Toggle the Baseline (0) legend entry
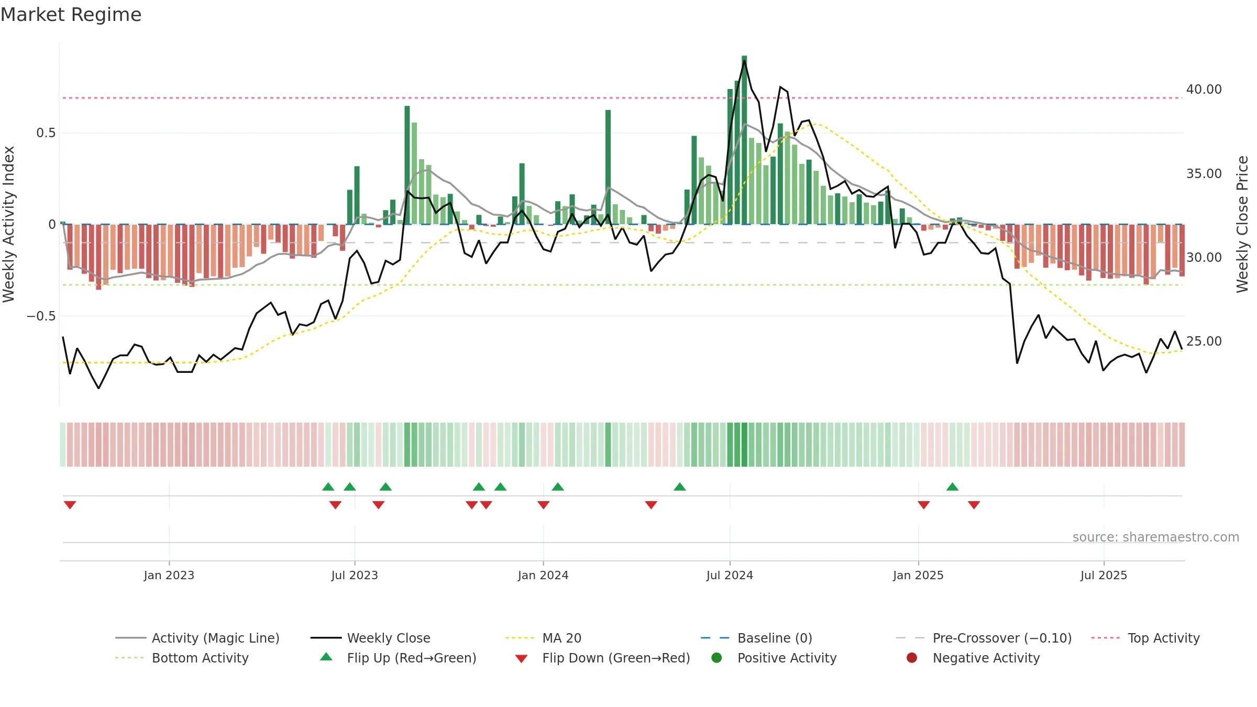Screen dimensions: 1257x707 [756, 638]
